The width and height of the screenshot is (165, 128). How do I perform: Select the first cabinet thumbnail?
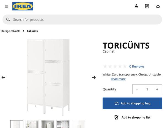pos(17,124)
